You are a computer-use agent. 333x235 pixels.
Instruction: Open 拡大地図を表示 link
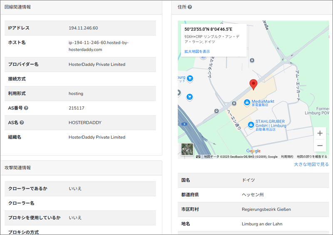[197, 51]
